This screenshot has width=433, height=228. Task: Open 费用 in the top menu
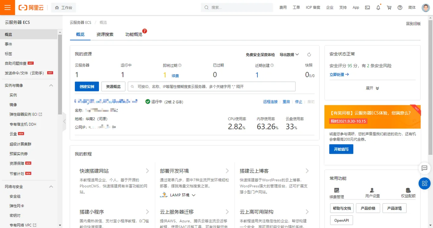(x=283, y=7)
